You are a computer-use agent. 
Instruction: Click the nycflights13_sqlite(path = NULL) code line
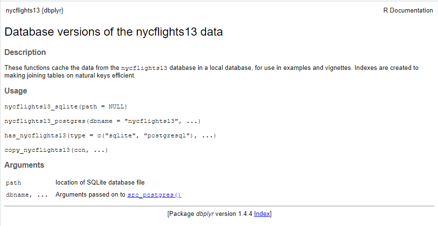click(x=66, y=106)
